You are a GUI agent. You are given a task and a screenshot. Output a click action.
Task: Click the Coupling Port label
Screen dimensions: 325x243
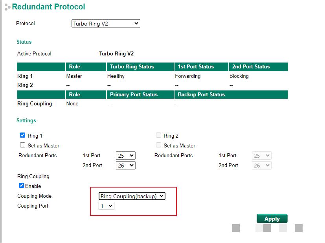33,206
